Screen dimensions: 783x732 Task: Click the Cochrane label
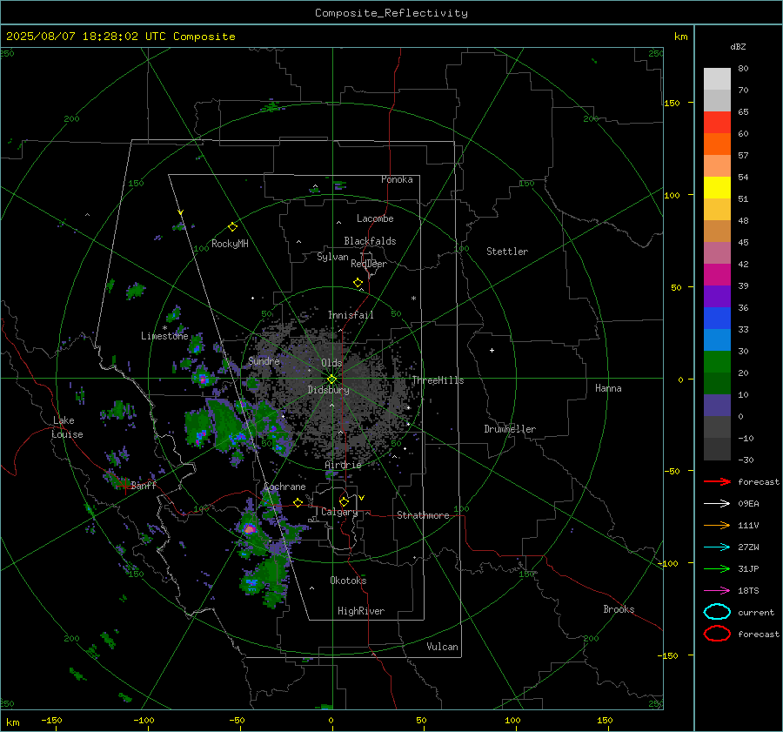pyautogui.click(x=284, y=487)
